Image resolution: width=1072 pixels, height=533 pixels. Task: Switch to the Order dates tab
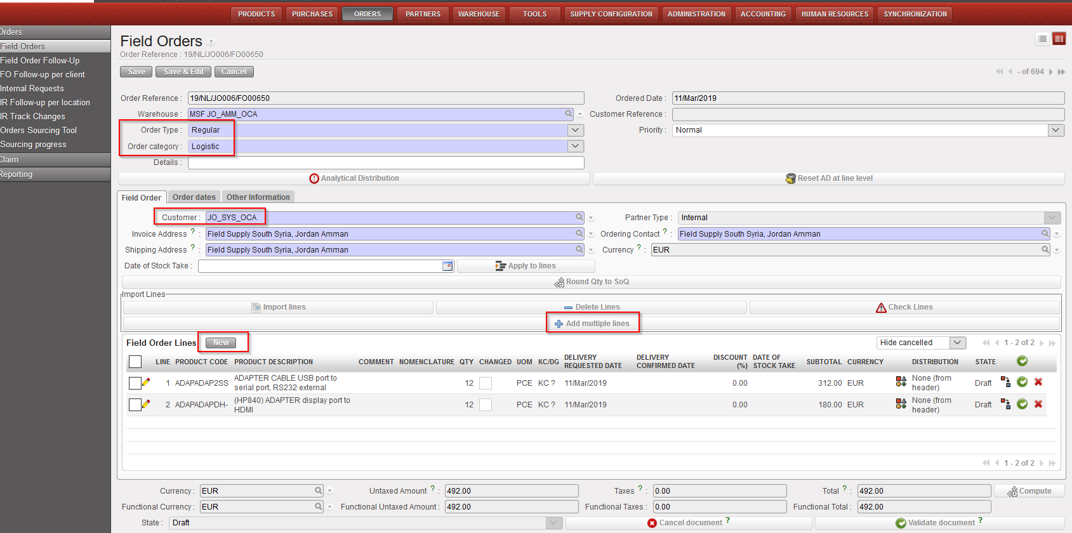pos(194,197)
